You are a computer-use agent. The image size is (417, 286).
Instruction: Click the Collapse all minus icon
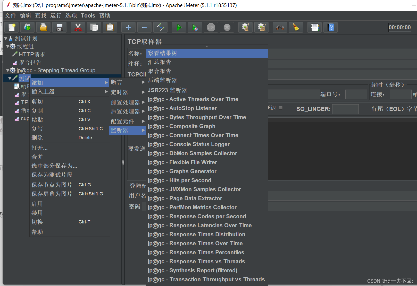[144, 27]
